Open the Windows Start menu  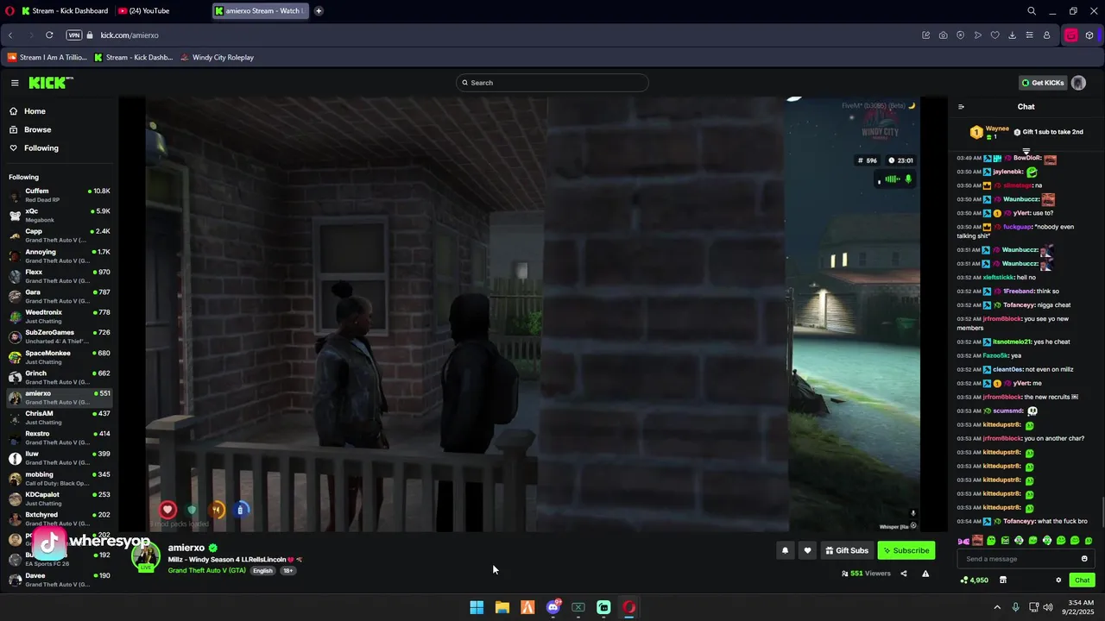[477, 607]
